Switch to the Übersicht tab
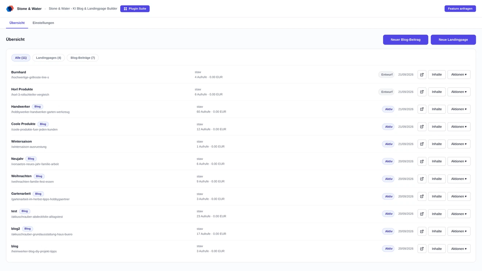The height and width of the screenshot is (271, 482). click(17, 23)
